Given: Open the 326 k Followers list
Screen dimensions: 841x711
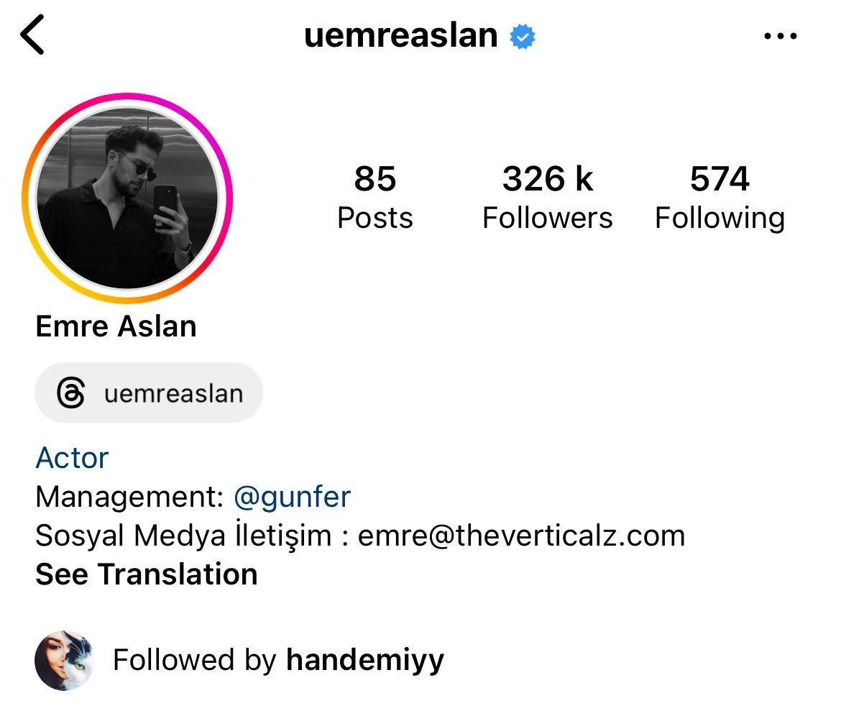Looking at the screenshot, I should click(x=547, y=197).
